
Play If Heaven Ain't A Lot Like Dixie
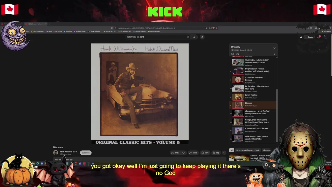point(253,130)
